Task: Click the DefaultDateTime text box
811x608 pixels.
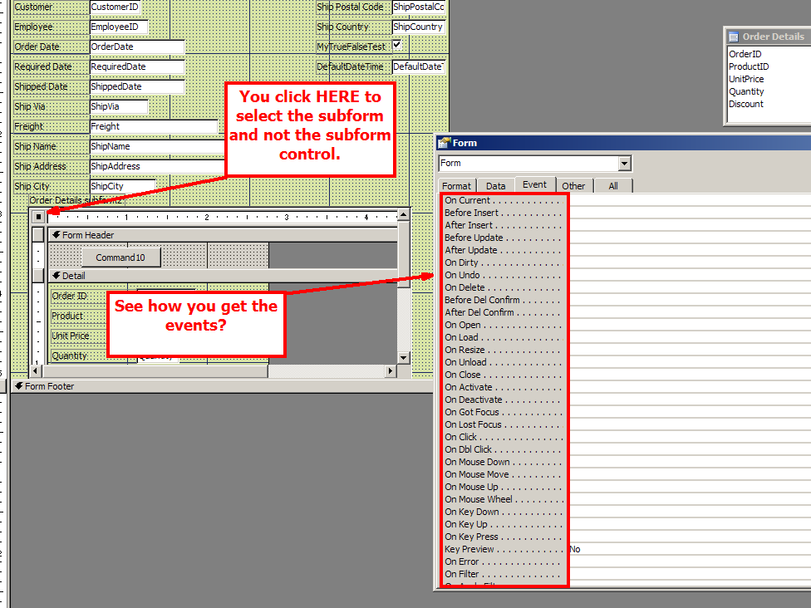Action: point(419,66)
